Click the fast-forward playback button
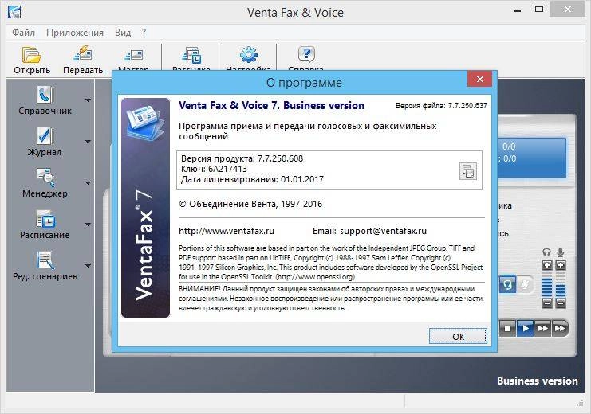The height and width of the screenshot is (414, 591). tap(543, 329)
